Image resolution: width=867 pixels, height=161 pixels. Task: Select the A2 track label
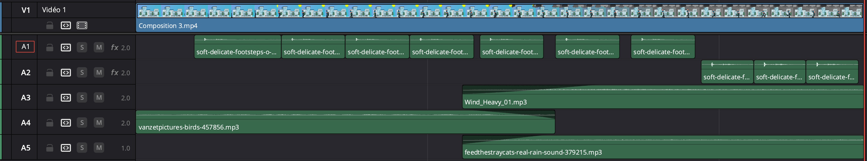[x=25, y=73]
